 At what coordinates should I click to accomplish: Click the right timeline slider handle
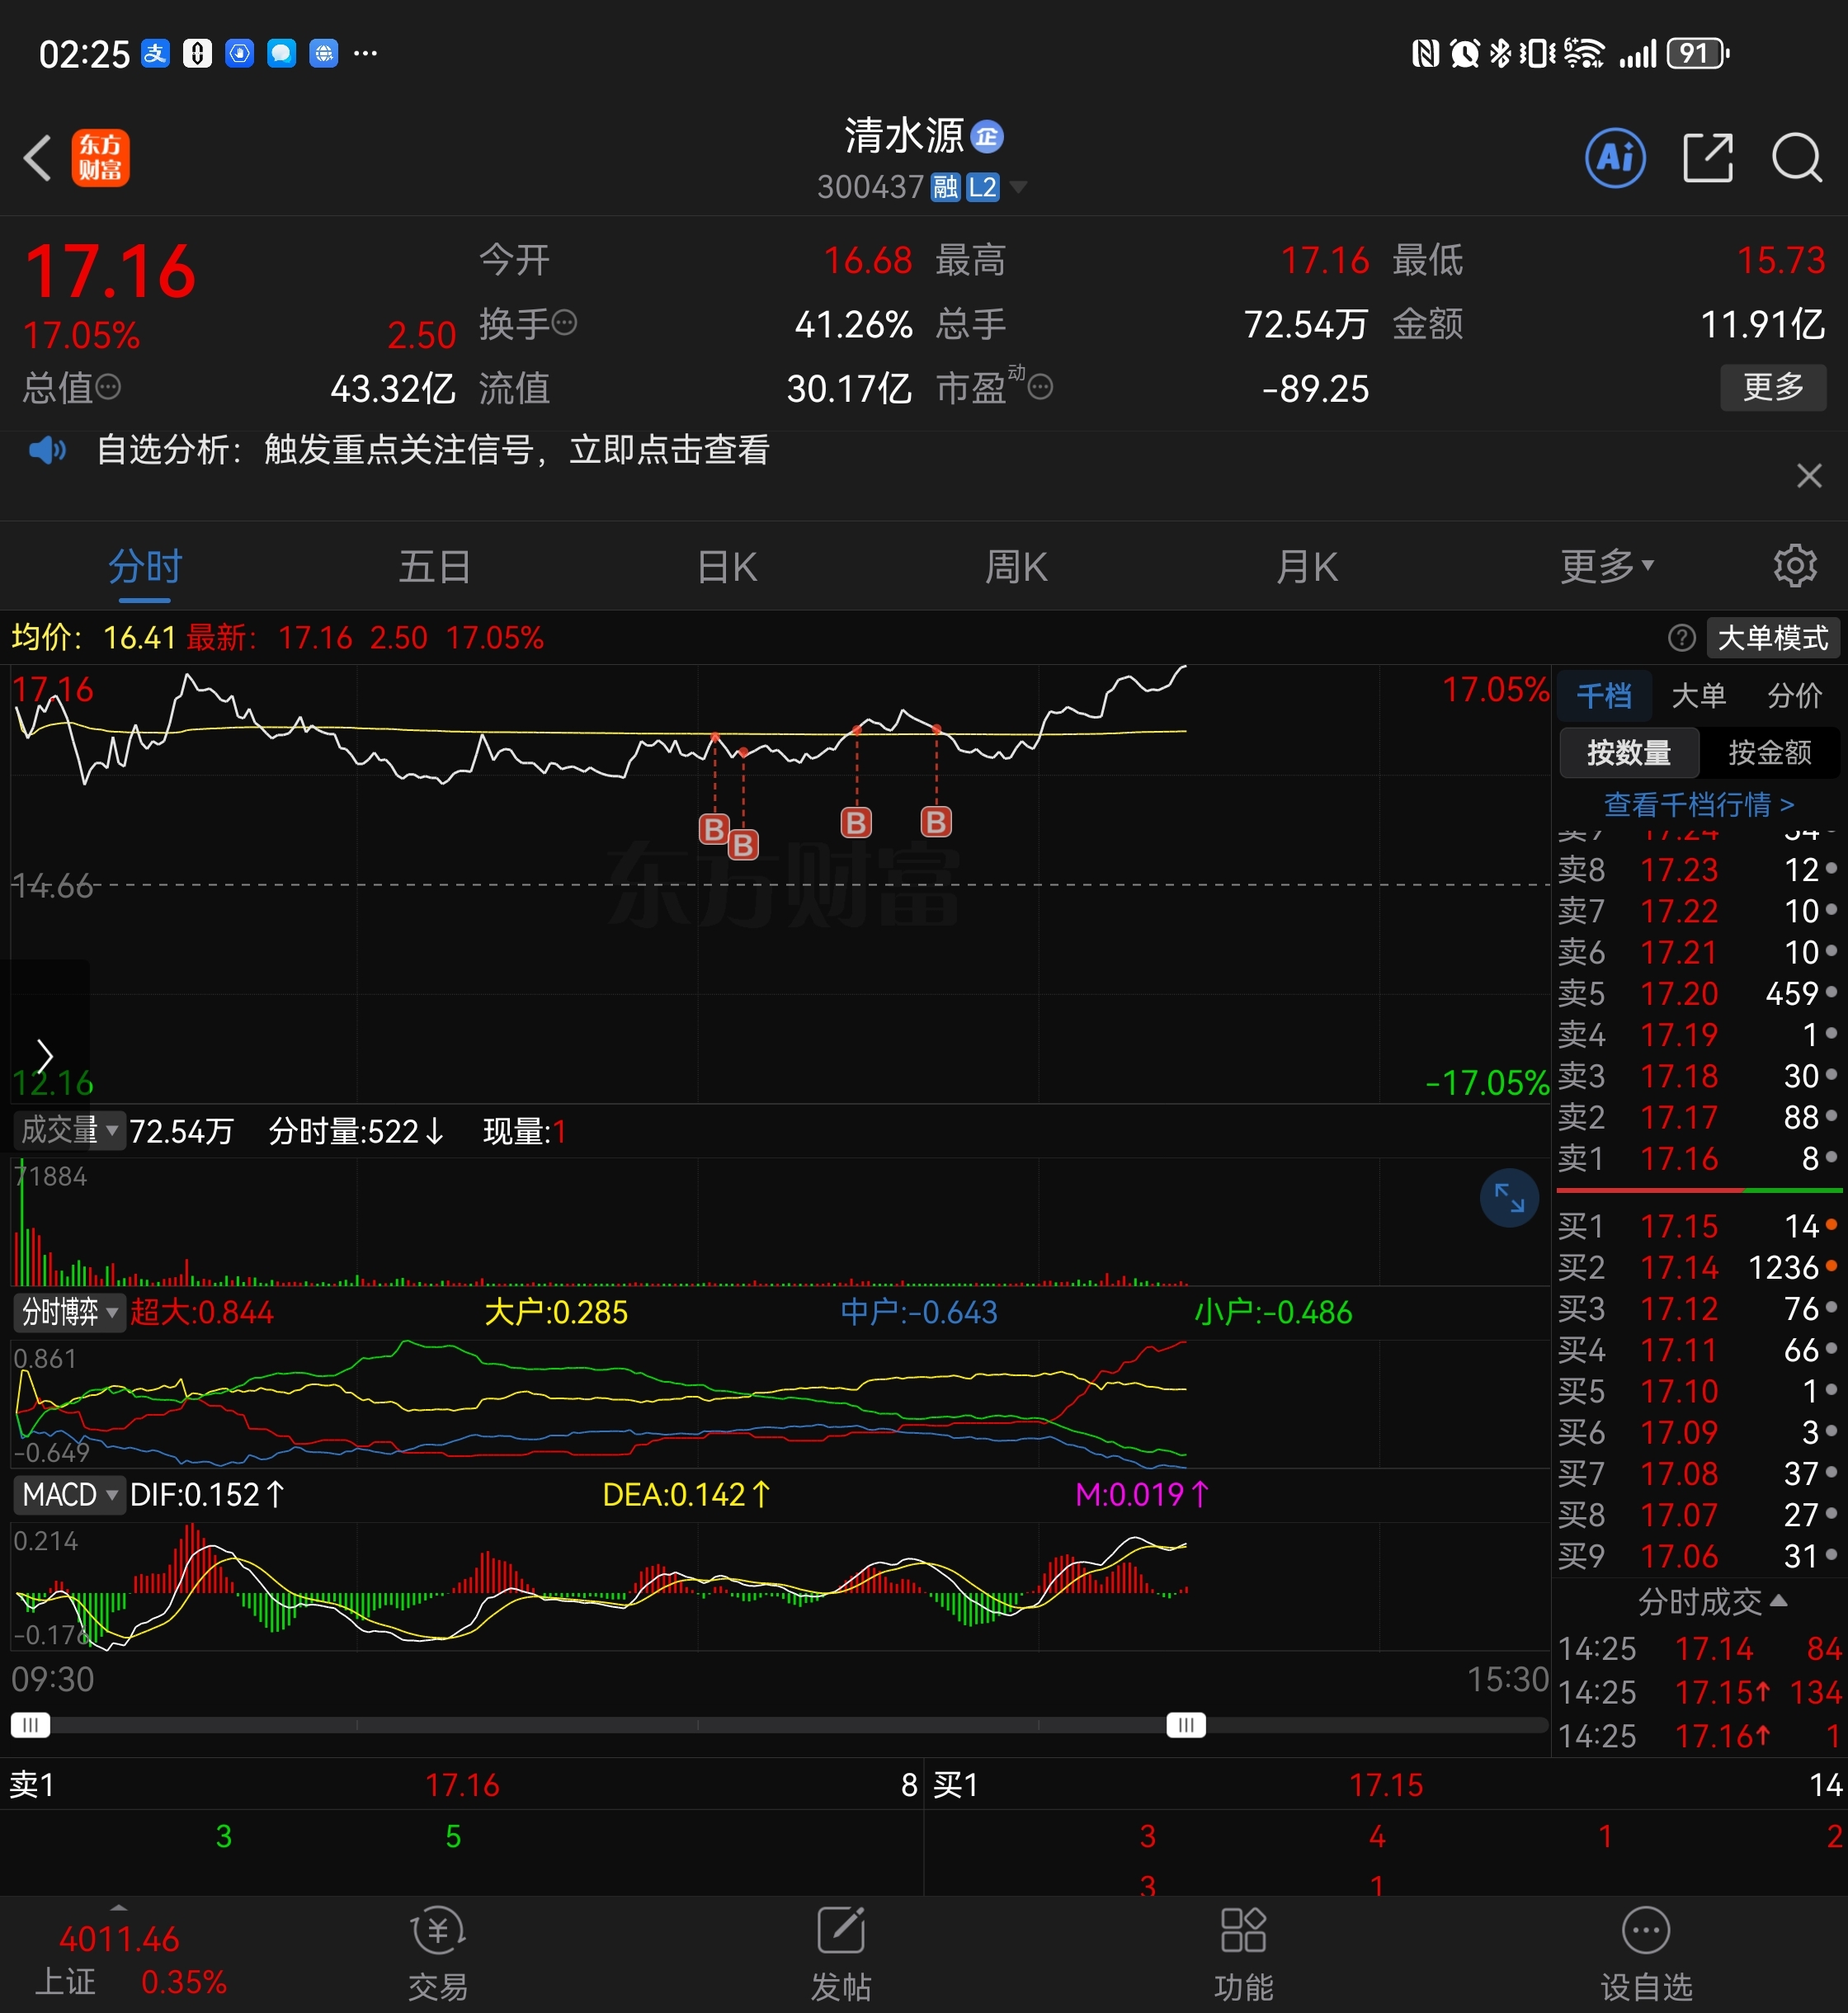click(x=1186, y=1725)
